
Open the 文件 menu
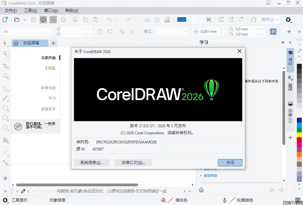point(11,10)
